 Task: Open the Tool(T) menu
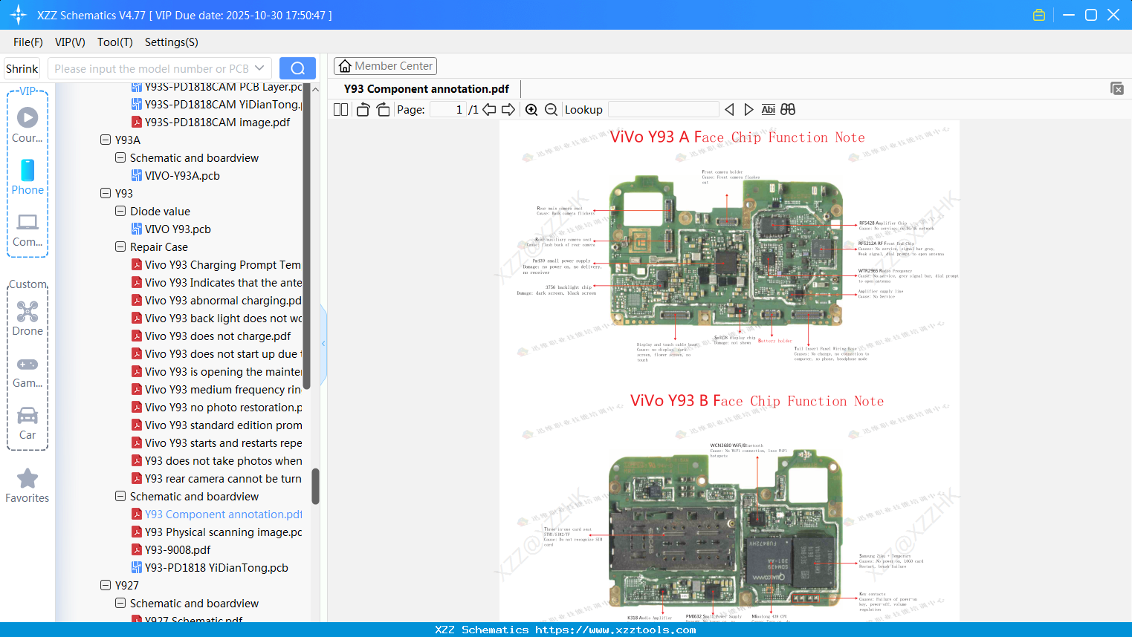(114, 42)
